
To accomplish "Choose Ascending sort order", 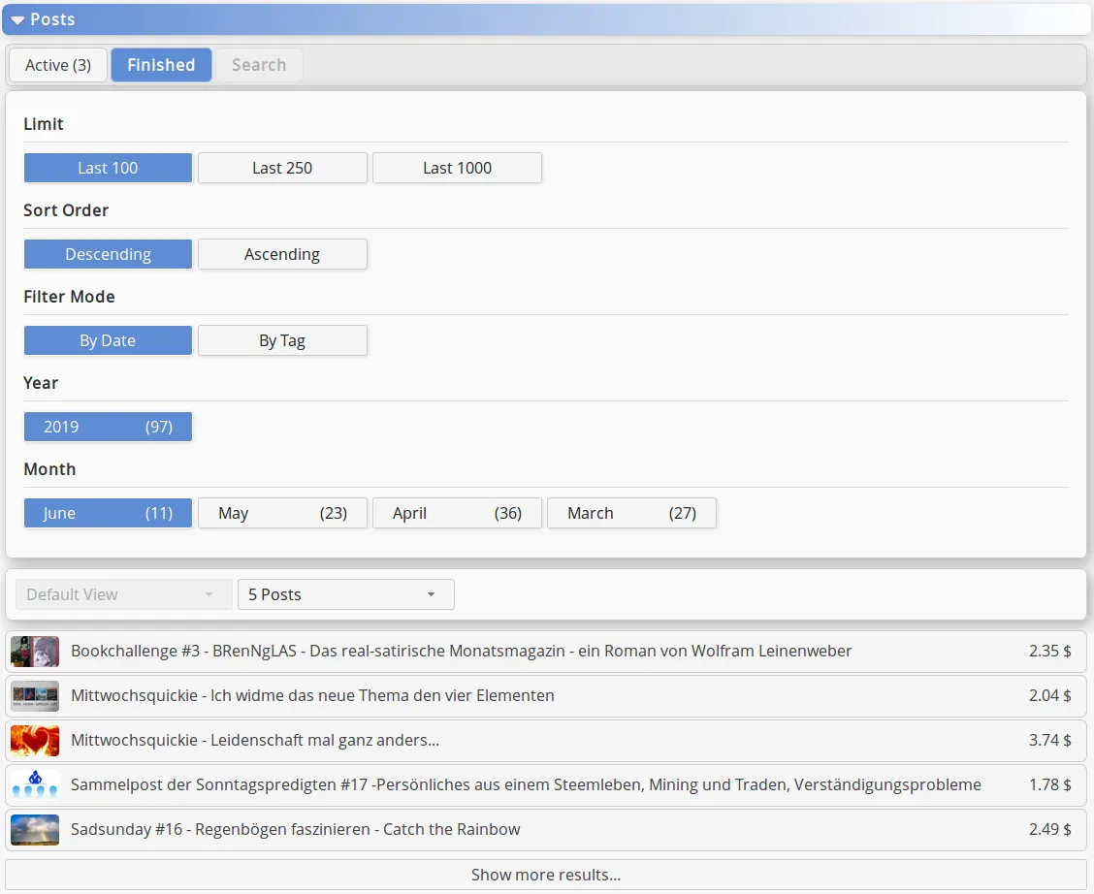I will (282, 255).
